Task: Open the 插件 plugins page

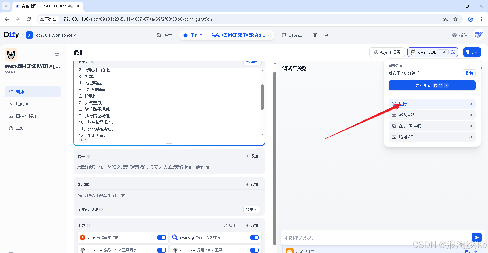Action: [460, 35]
